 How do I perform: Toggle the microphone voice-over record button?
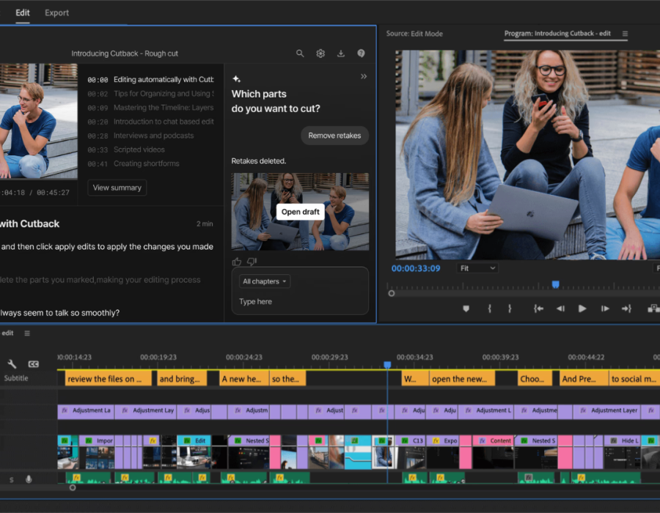click(x=29, y=479)
